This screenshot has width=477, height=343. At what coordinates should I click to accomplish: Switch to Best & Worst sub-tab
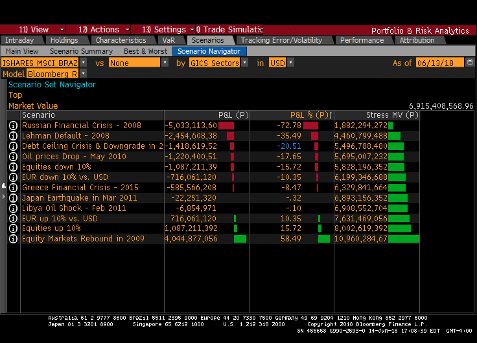click(146, 51)
